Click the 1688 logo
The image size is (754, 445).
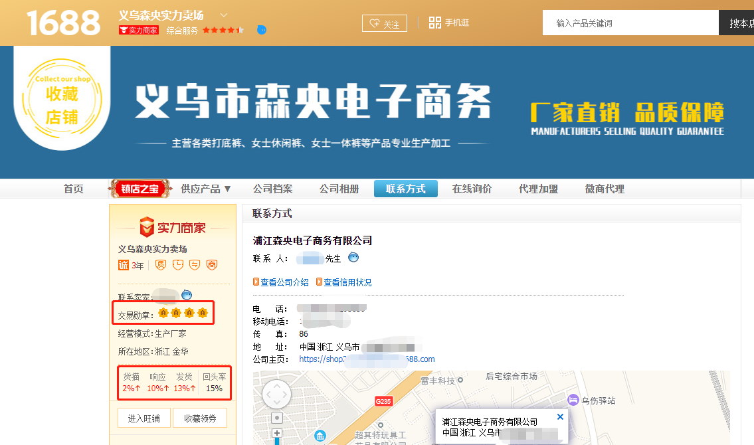(x=63, y=23)
